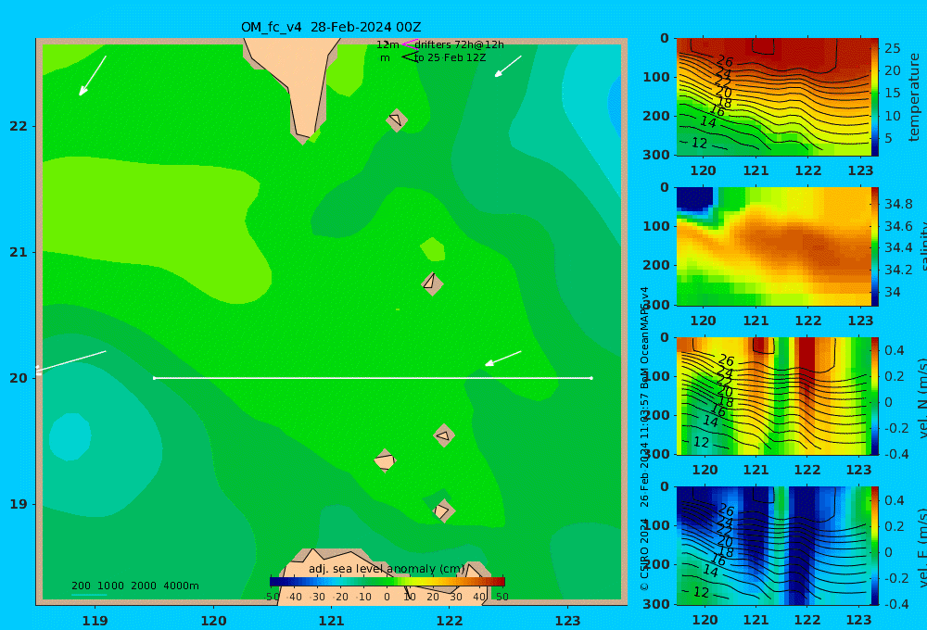Viewport: 927px width, 630px height.
Task: Click longitude label 119 under main map
Action: [95, 621]
